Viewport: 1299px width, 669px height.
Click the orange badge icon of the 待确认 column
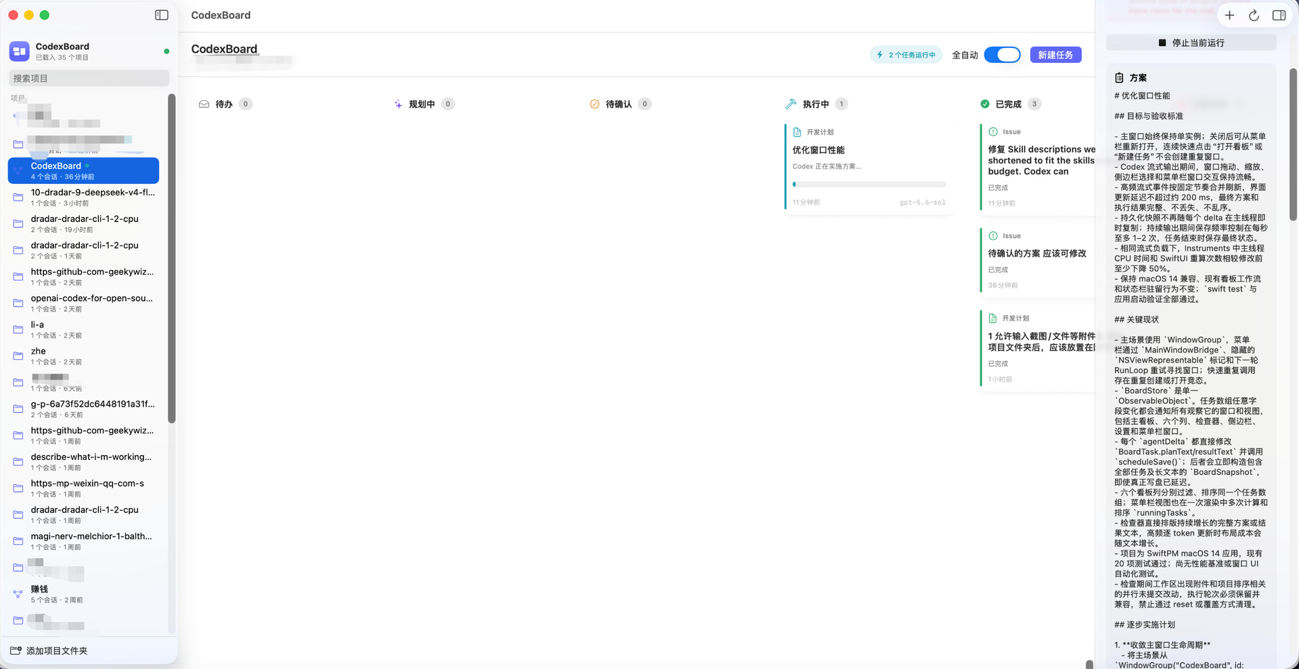pos(594,104)
